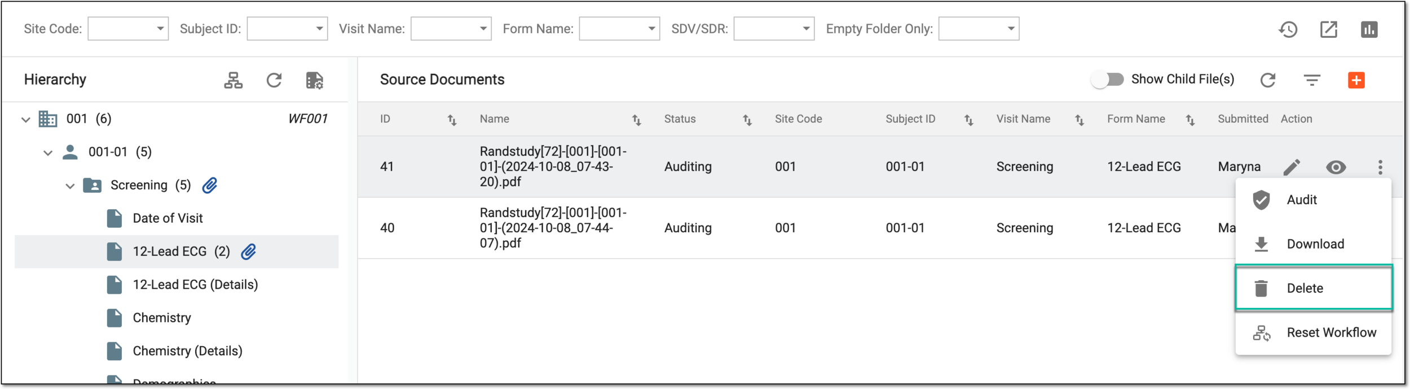Add a new source document with the orange plus
Image resolution: width=1410 pixels, height=389 pixels.
click(x=1356, y=80)
